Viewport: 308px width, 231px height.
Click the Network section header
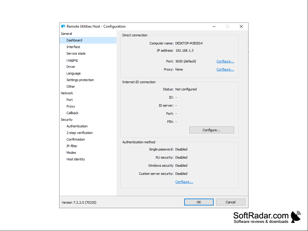pos(67,93)
